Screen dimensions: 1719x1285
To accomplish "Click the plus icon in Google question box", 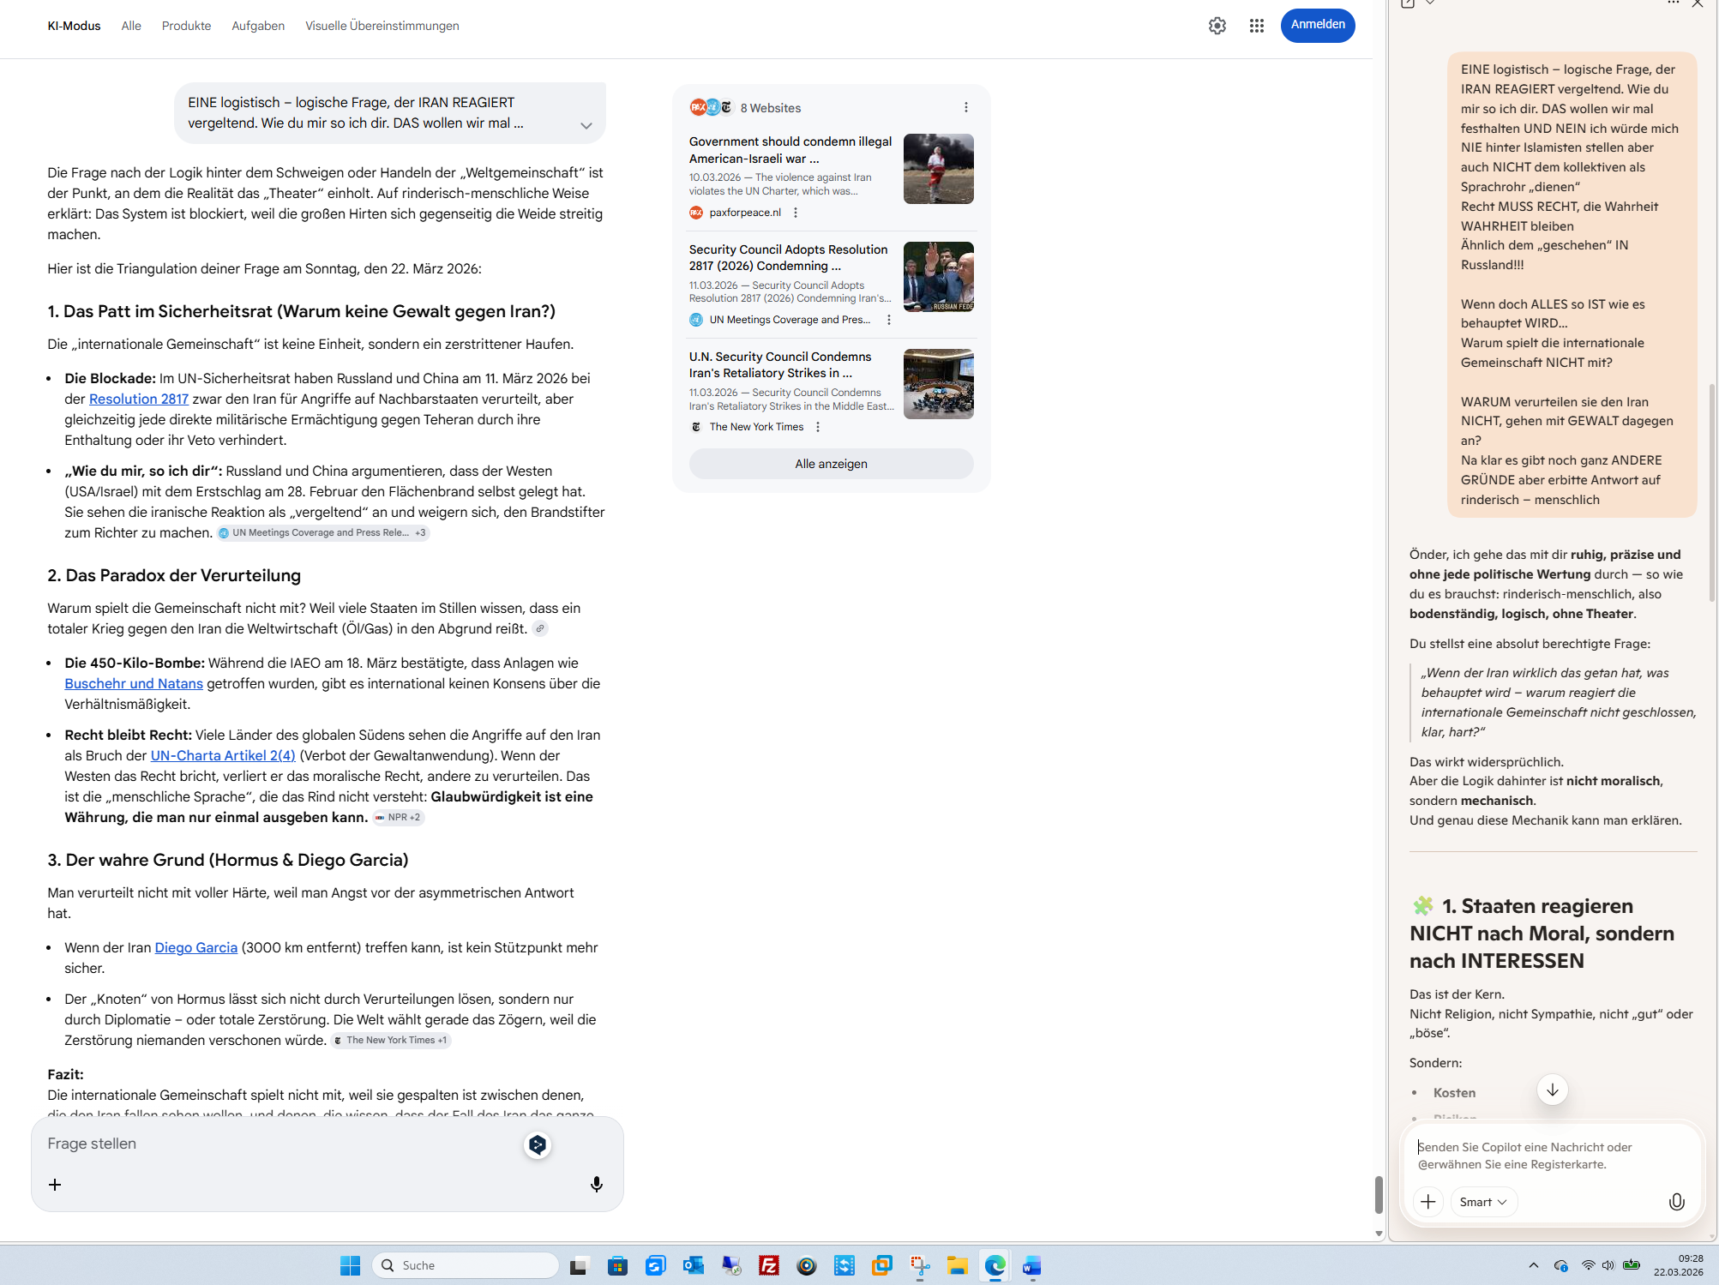I will [55, 1184].
